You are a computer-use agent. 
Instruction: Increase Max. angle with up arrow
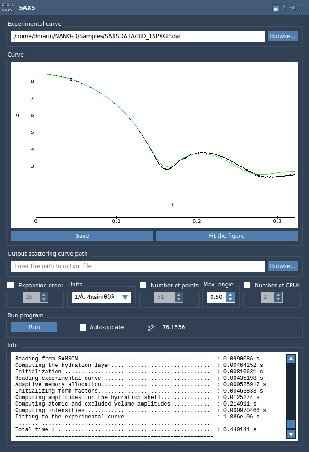(230, 294)
